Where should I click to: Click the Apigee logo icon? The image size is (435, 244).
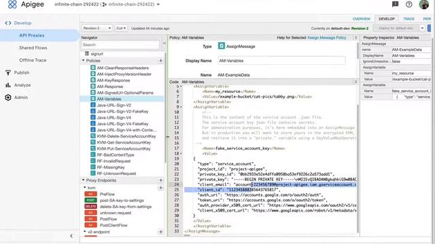point(12,4)
